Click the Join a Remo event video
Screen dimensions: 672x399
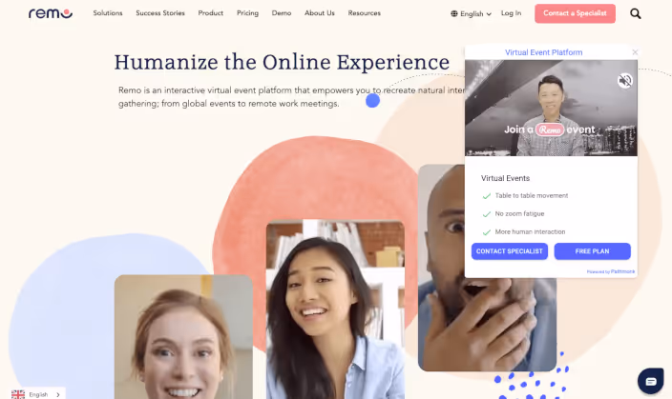(551, 108)
